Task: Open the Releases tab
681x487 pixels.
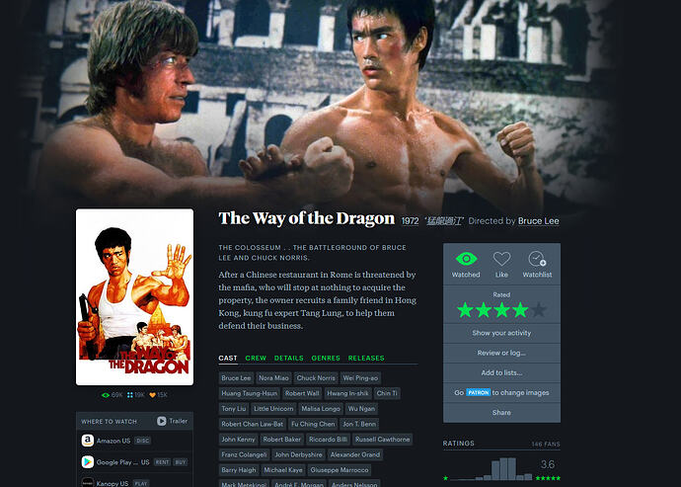Action: tap(366, 358)
